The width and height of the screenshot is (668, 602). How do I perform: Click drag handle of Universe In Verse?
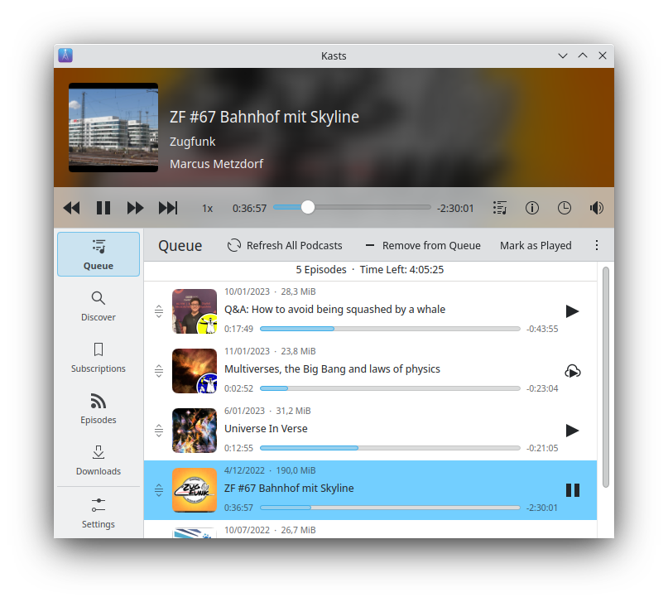coord(159,431)
